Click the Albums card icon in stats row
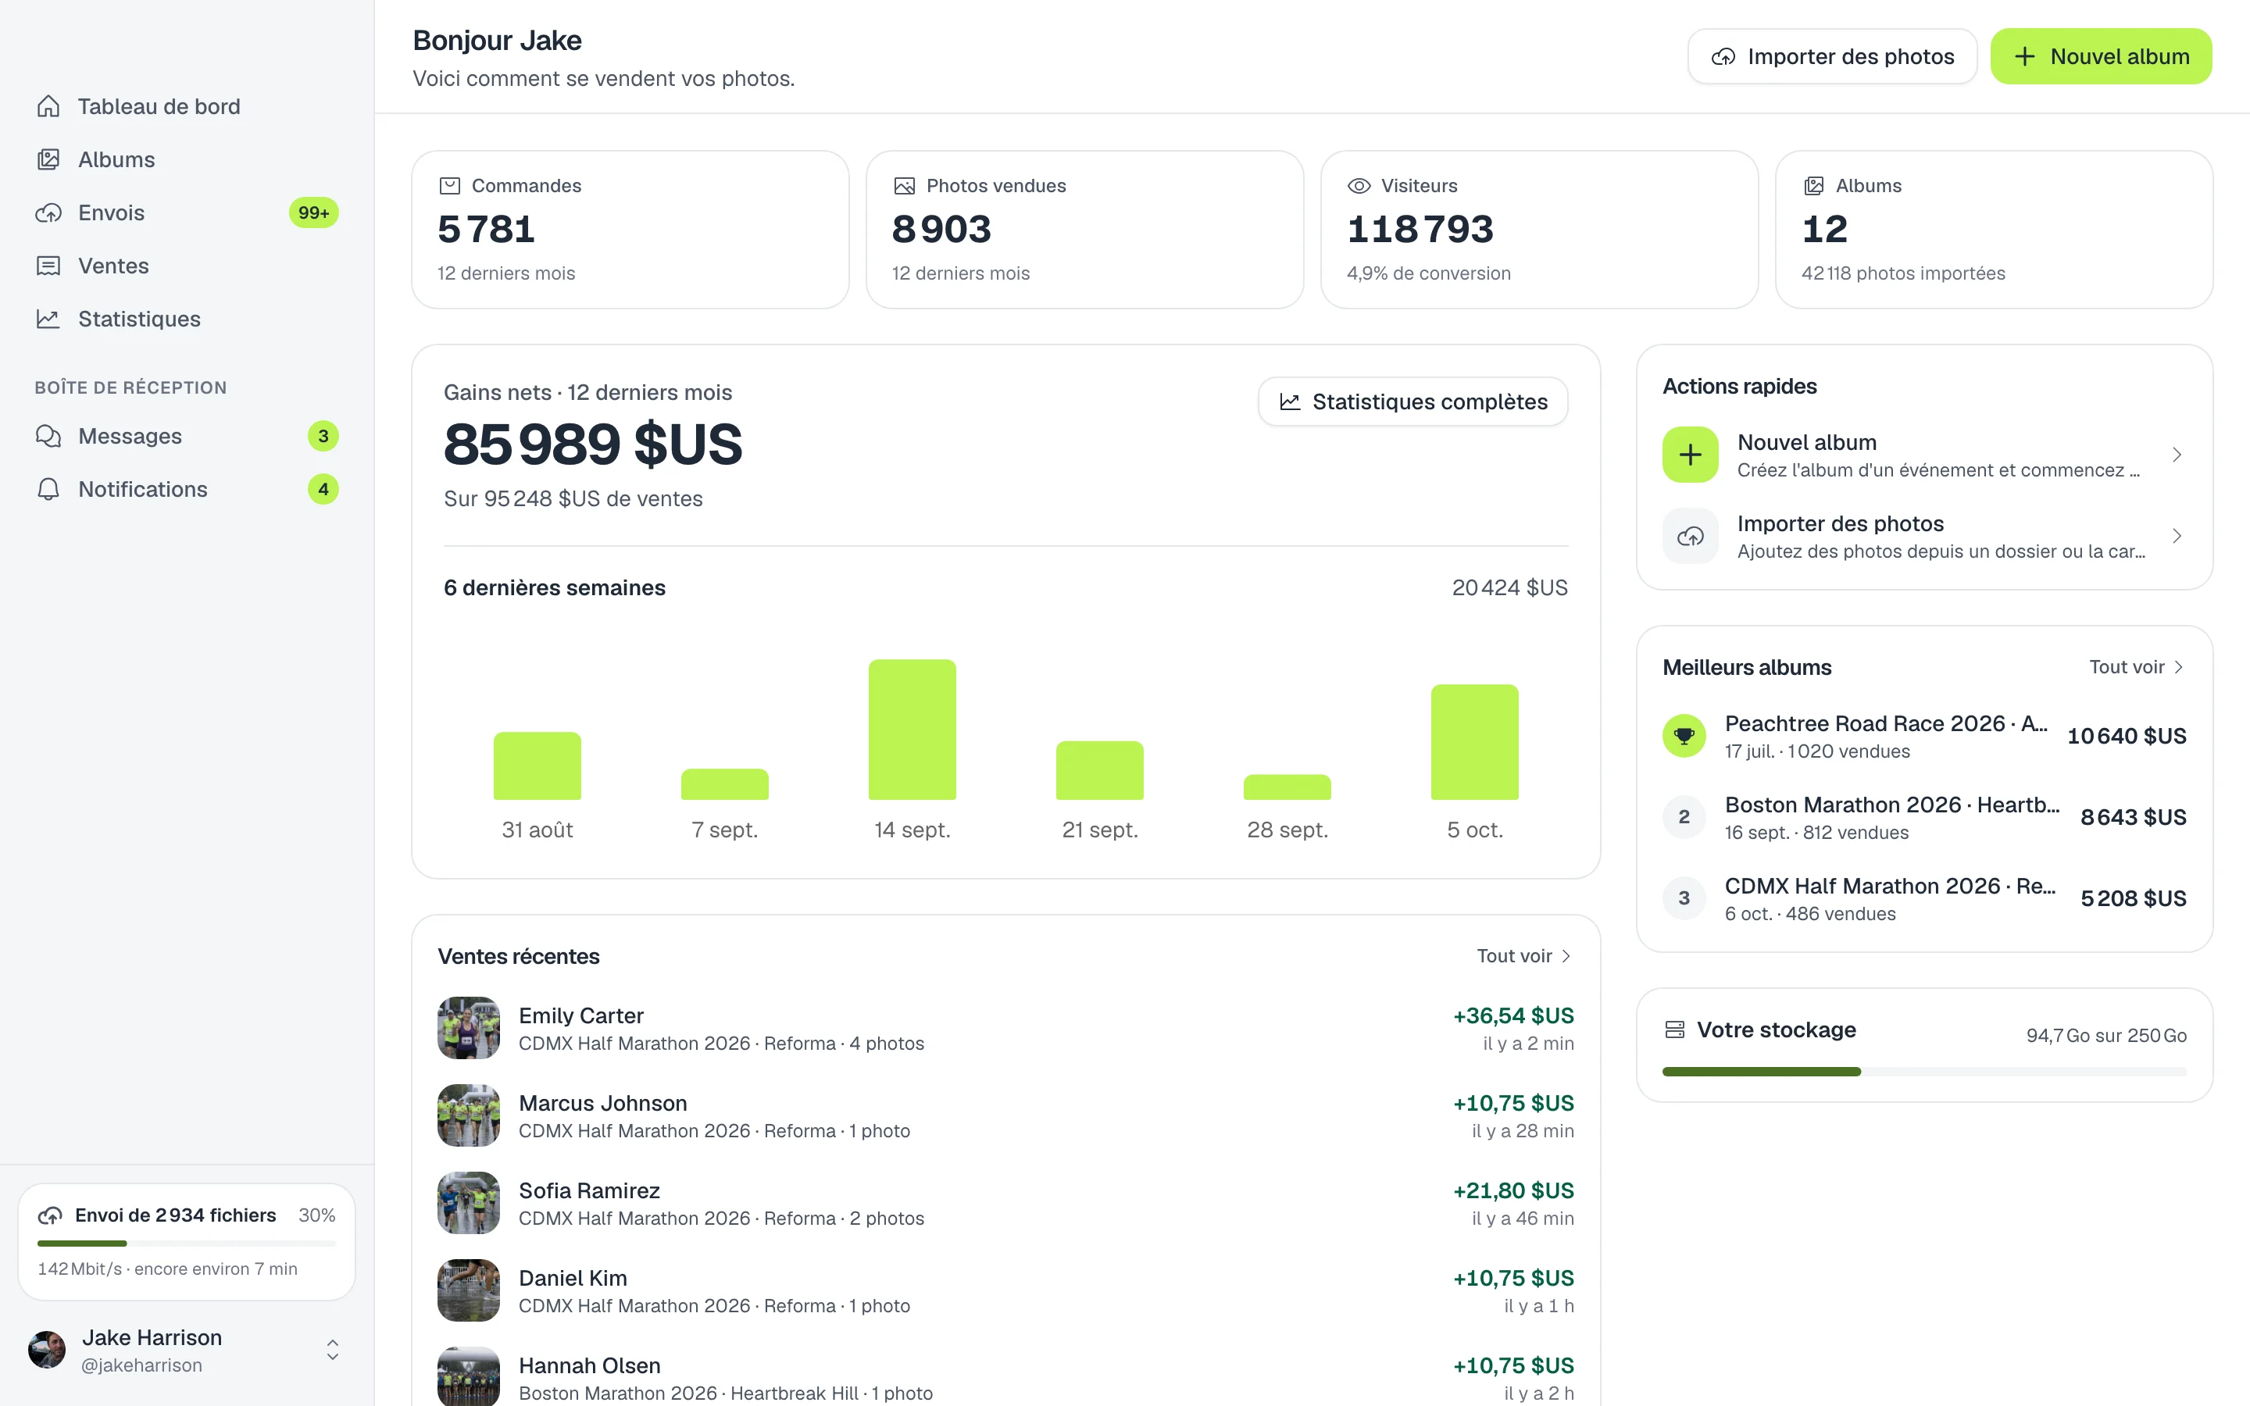Viewport: 2250px width, 1406px height. pyautogui.click(x=1813, y=186)
